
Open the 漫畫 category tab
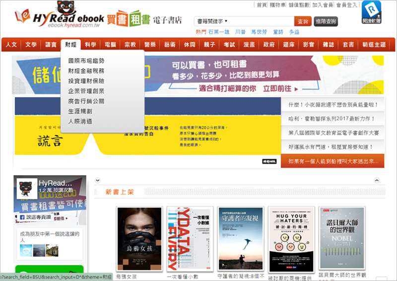pyautogui.click(x=249, y=45)
